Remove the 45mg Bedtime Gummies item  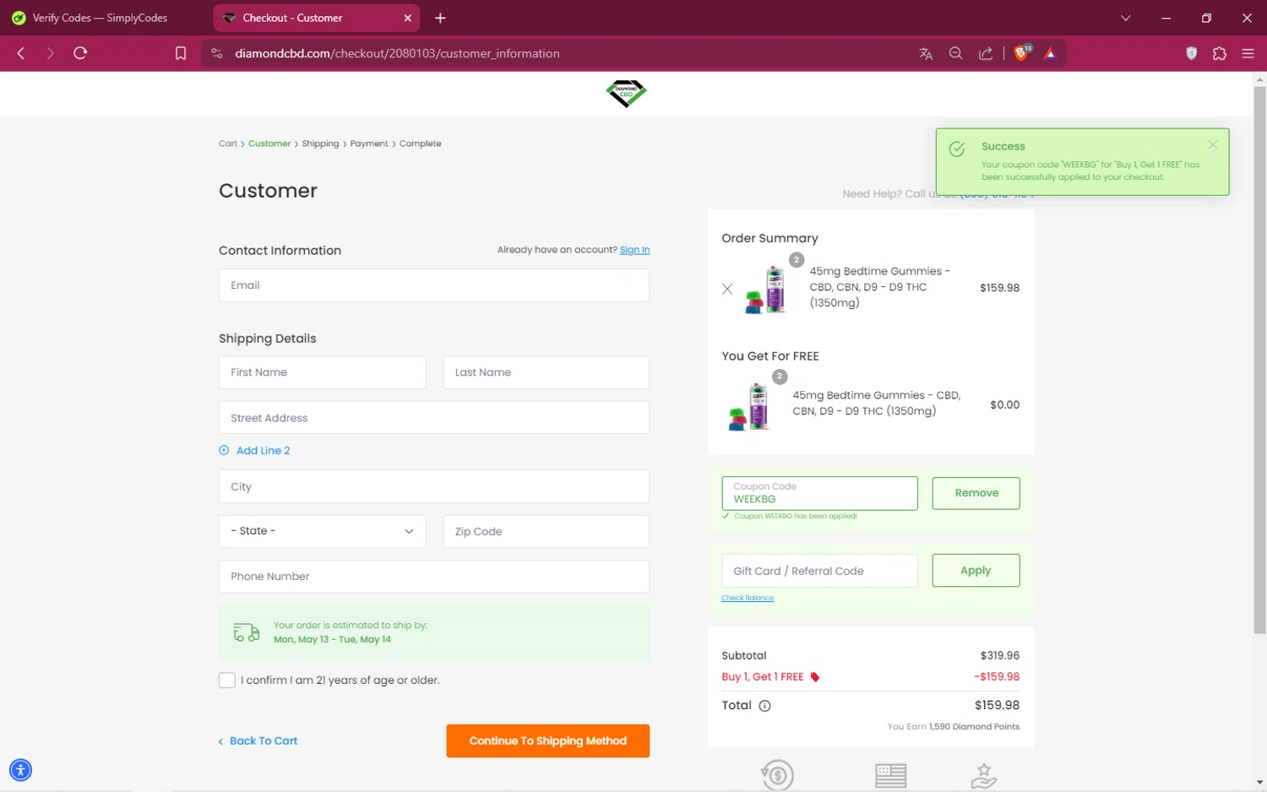[727, 289]
